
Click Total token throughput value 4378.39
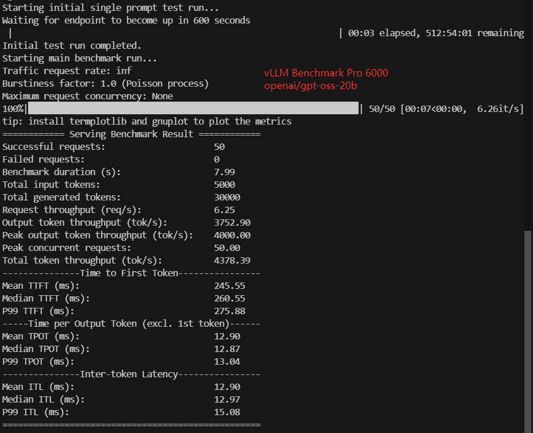[232, 260]
